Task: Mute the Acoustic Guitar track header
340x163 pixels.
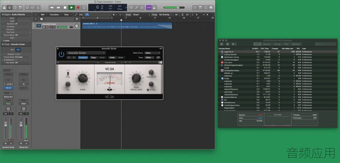Action: [44, 27]
